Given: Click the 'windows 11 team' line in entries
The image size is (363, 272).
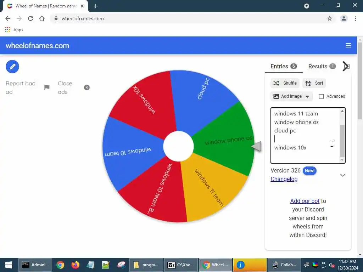Looking at the screenshot, I should click(x=296, y=114).
